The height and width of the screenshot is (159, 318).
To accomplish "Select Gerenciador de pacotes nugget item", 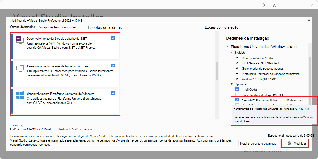I will (x=262, y=69).
